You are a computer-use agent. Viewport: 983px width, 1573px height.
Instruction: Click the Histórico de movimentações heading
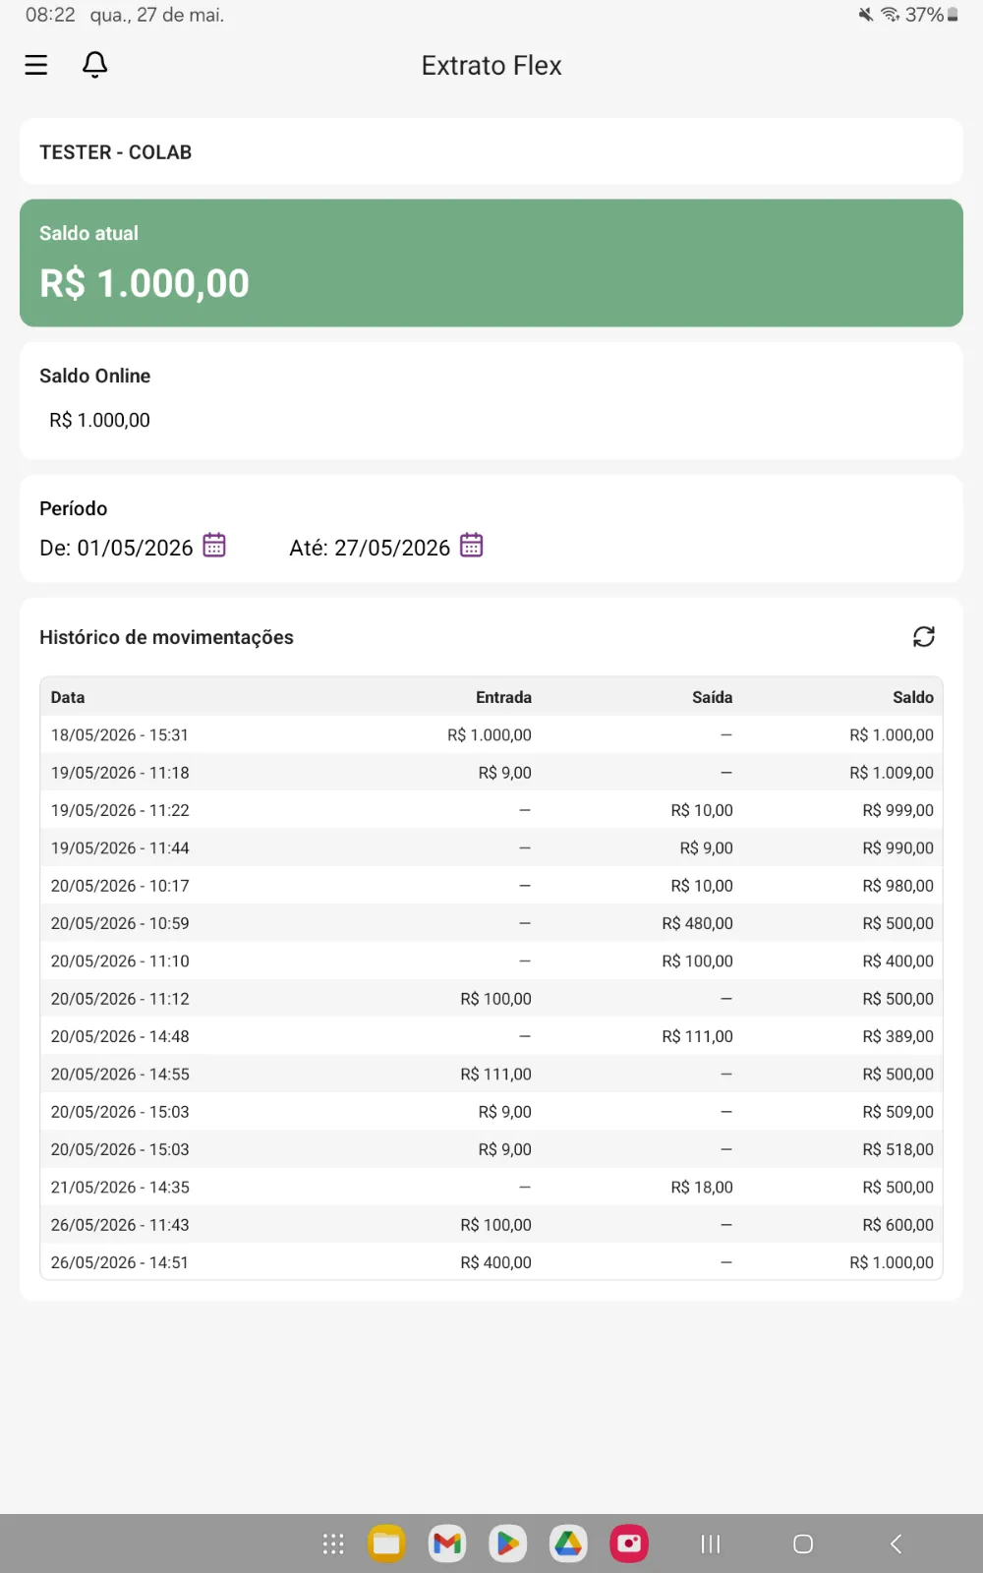(166, 637)
